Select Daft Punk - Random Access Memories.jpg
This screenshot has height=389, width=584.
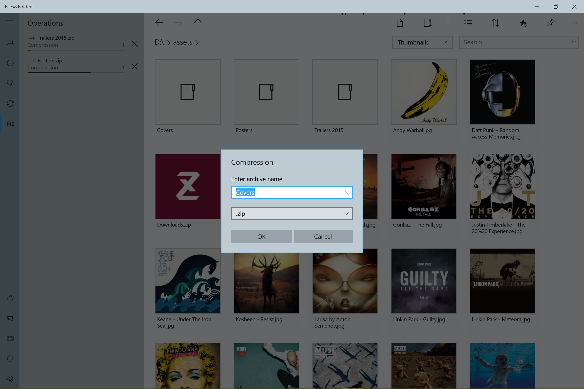pyautogui.click(x=502, y=92)
